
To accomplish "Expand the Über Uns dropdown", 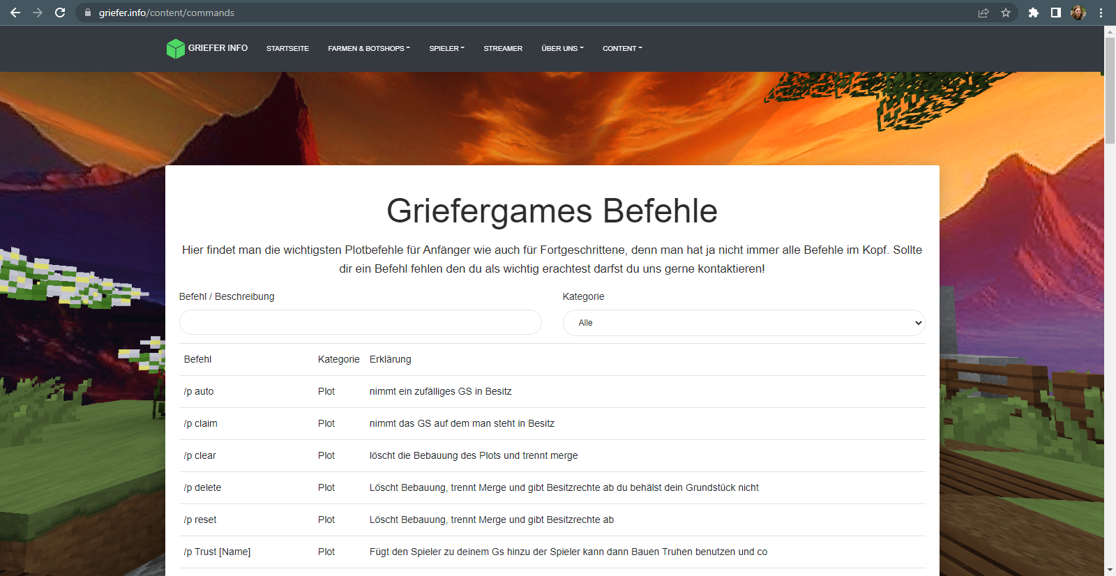I will click(x=562, y=48).
